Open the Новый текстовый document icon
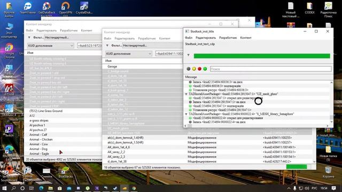342x192 pixels. (x=291, y=10)
